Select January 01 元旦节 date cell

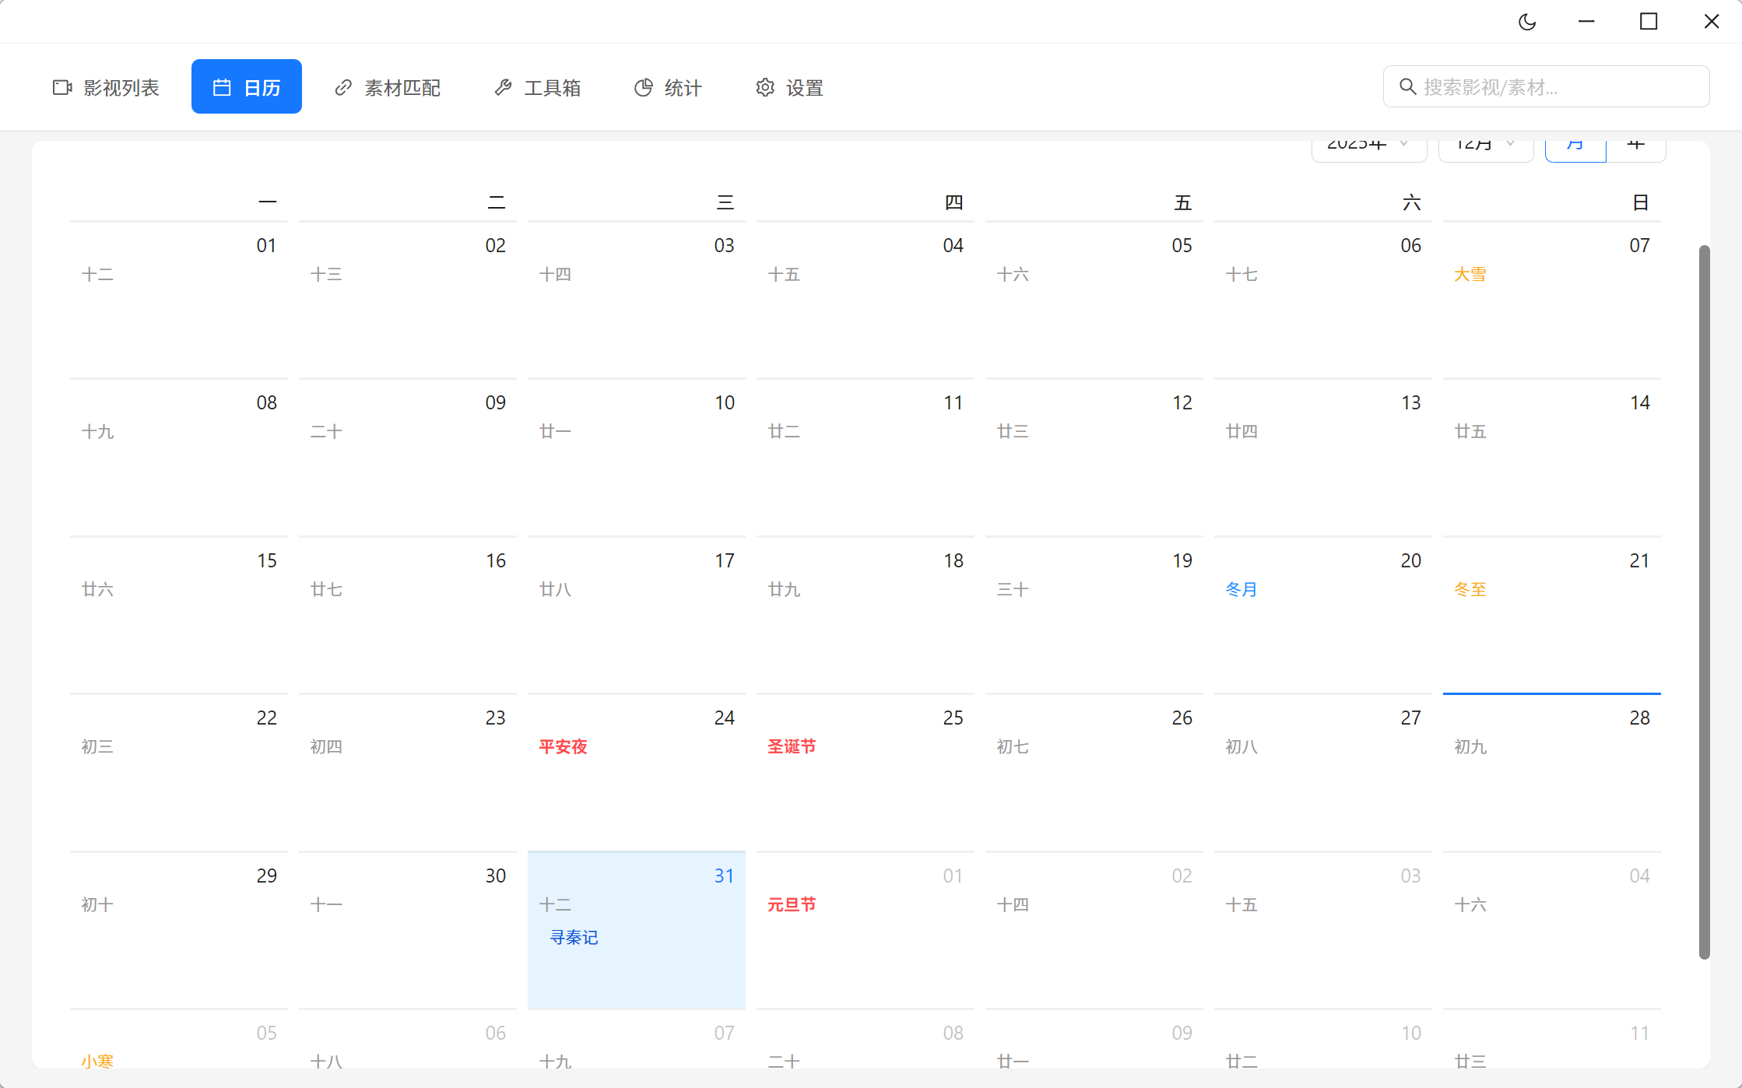[865, 929]
